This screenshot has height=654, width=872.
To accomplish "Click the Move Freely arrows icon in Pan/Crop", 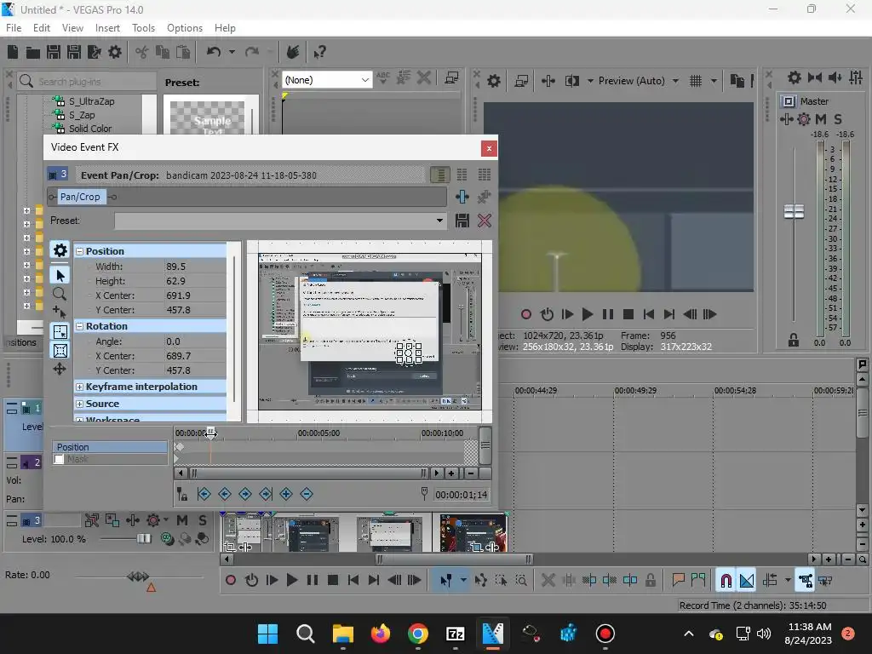I will tap(60, 369).
